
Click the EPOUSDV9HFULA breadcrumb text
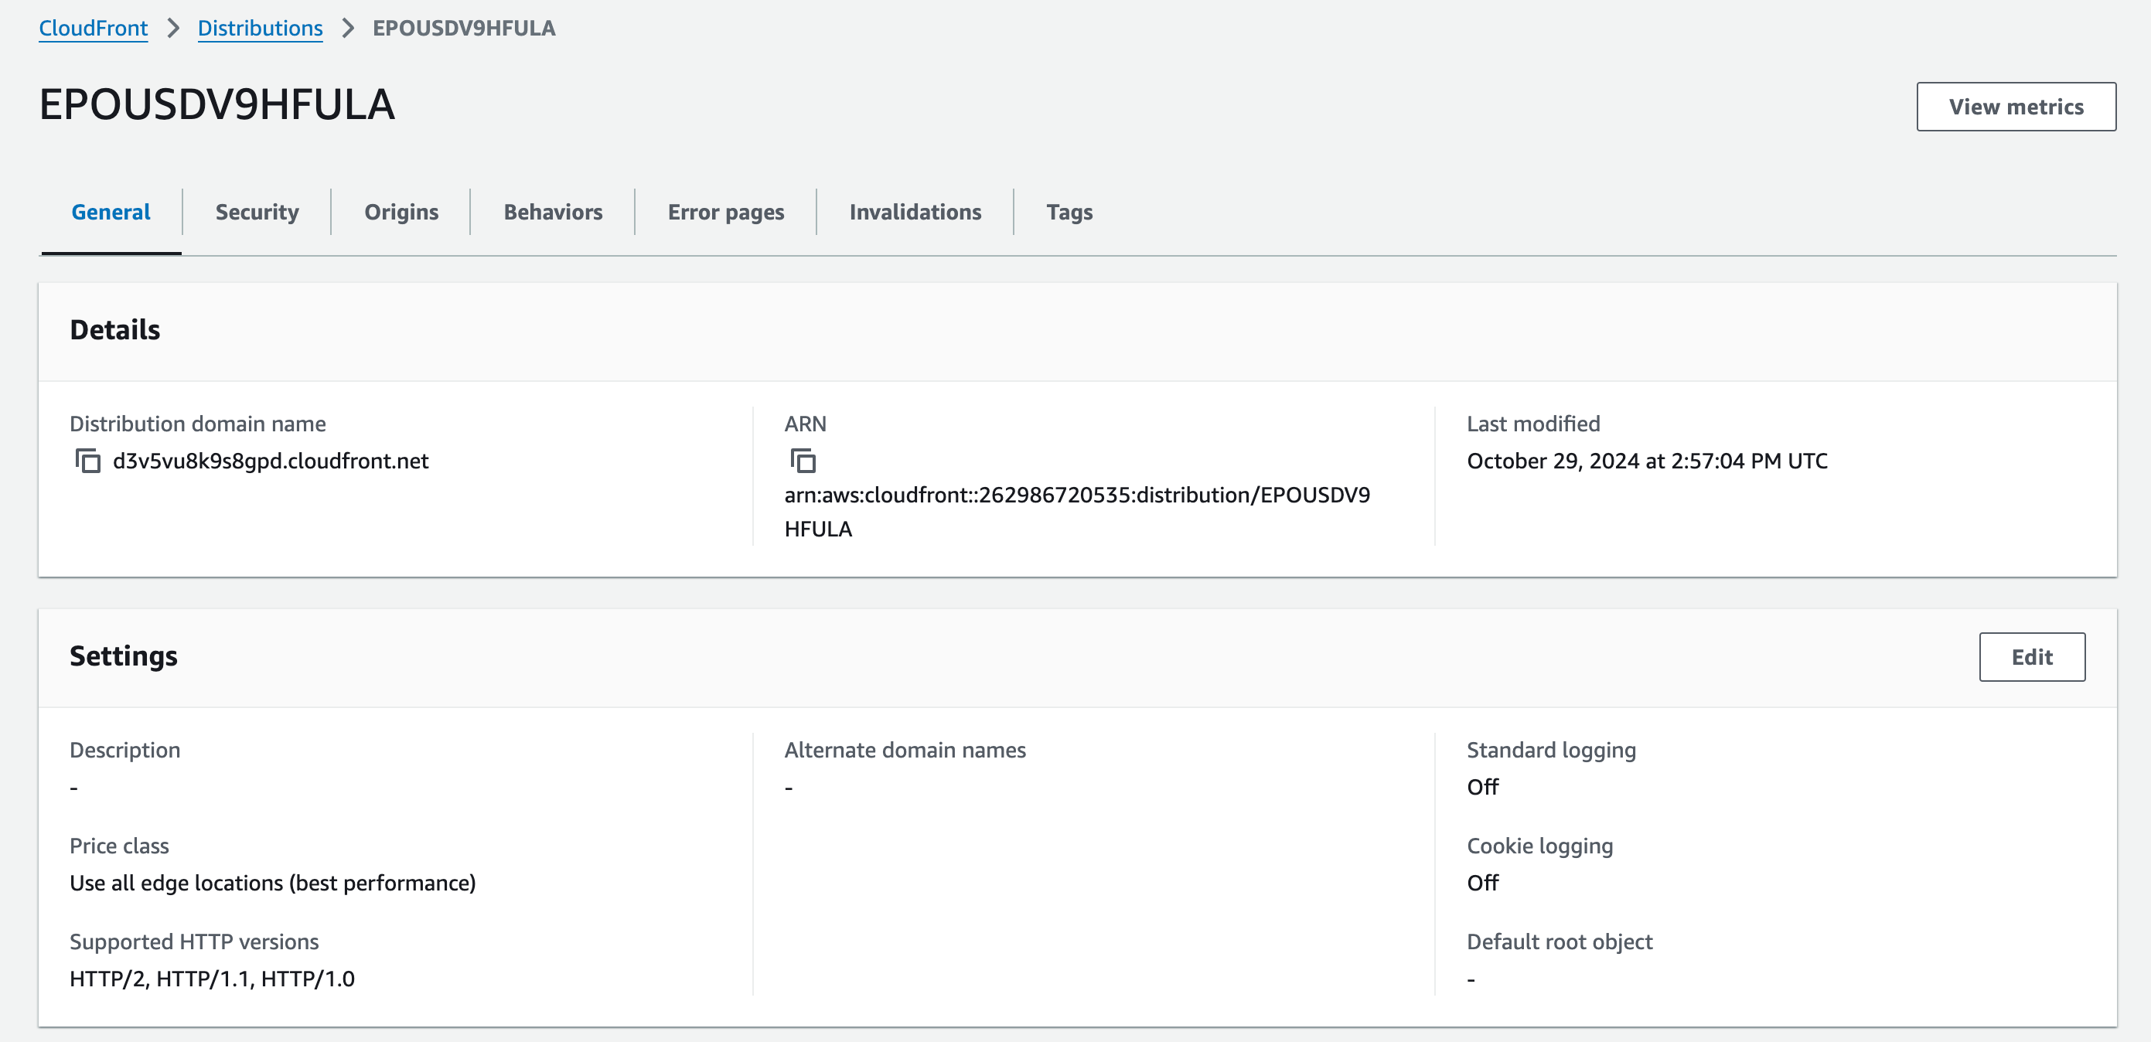click(x=463, y=29)
